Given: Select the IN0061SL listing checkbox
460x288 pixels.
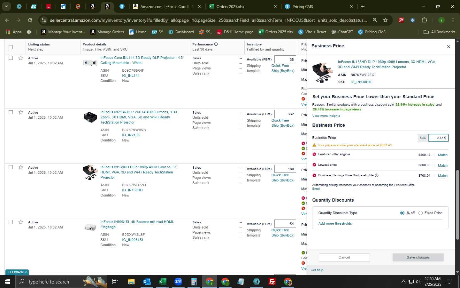Looking at the screenshot, I should tap(11, 222).
